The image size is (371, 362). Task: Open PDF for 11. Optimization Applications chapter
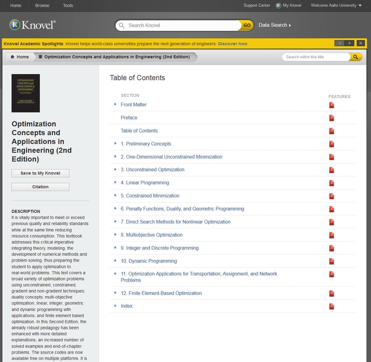click(331, 274)
